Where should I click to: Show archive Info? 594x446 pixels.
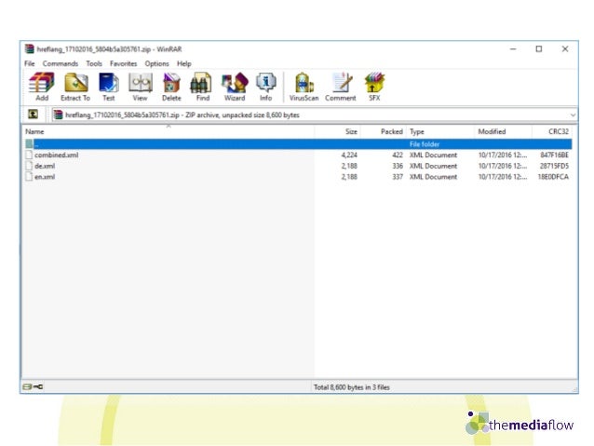(266, 87)
